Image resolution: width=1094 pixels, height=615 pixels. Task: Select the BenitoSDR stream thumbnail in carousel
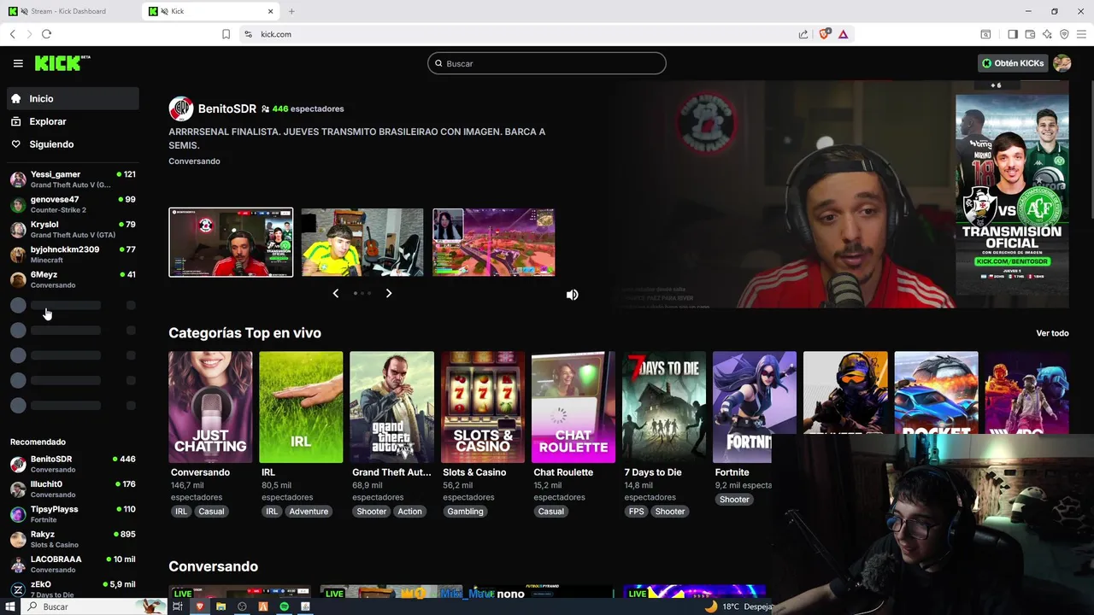pyautogui.click(x=231, y=243)
